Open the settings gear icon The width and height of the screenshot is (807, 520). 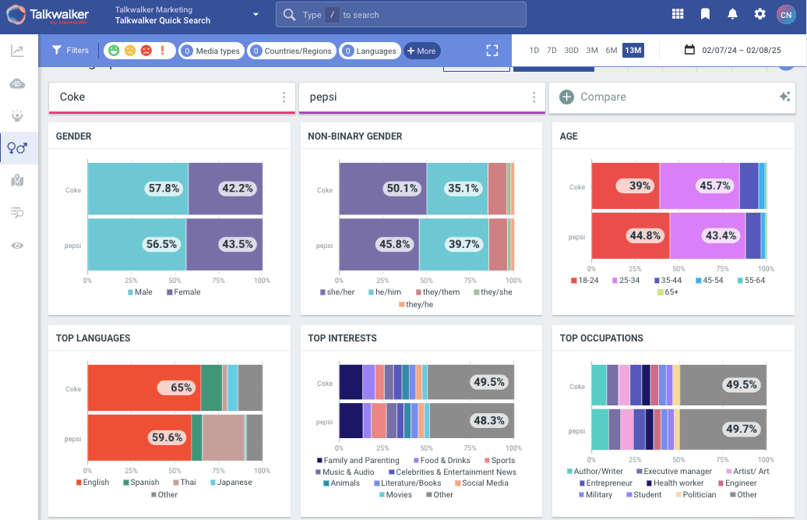click(x=759, y=14)
